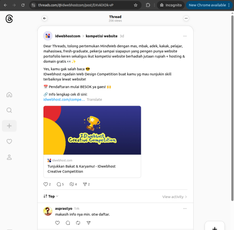Like asprastyo's reply
The image size is (234, 230).
(58, 223)
